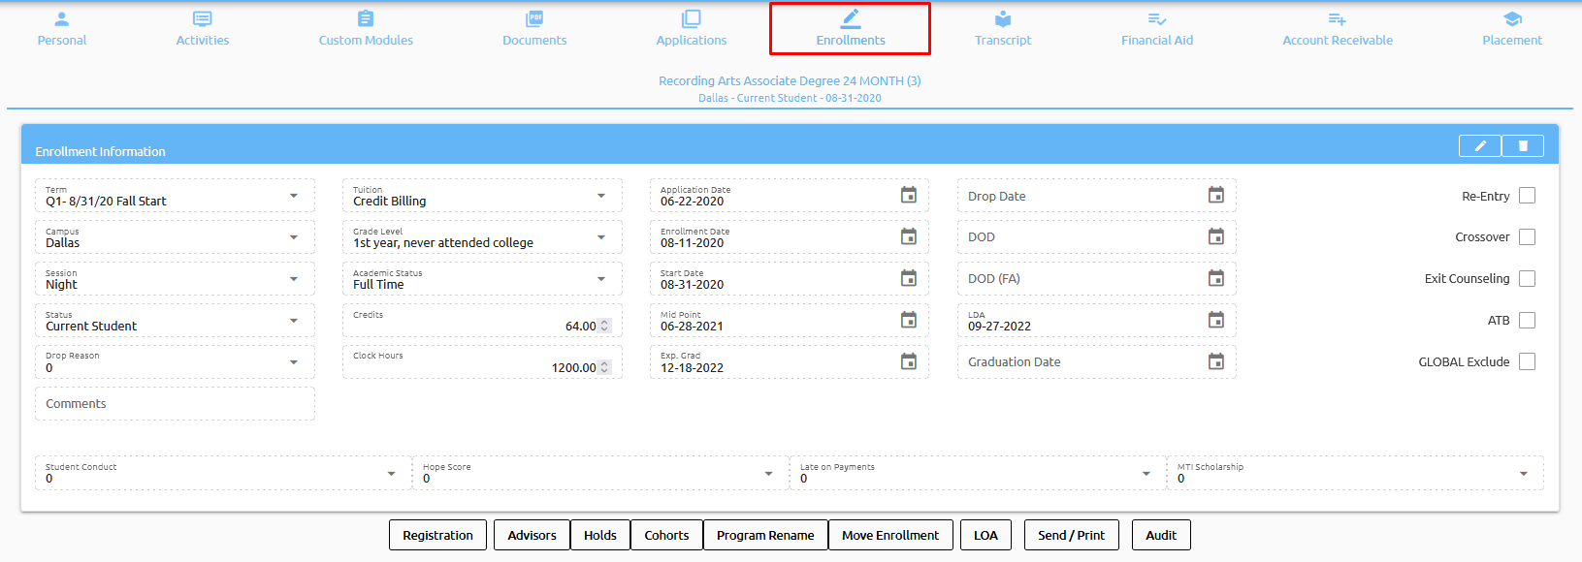Image resolution: width=1582 pixels, height=562 pixels.
Task: Switch to the Transcript tab
Action: click(x=1003, y=29)
